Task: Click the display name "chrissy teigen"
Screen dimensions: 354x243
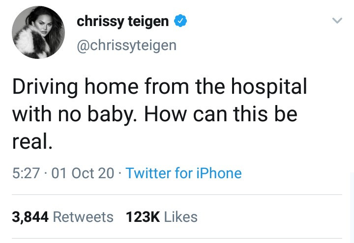Action: point(122,22)
